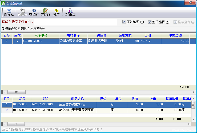Click the 单位 column header
This screenshot has width=197, height=133.
tap(118, 99)
